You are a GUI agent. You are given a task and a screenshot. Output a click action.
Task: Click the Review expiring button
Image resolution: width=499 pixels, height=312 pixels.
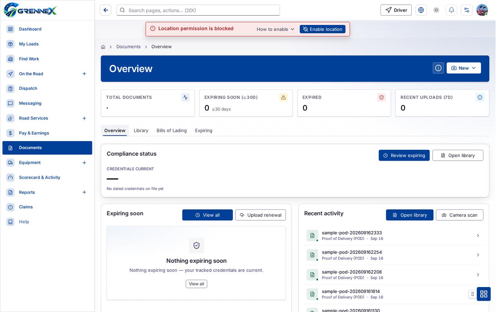pyautogui.click(x=404, y=155)
